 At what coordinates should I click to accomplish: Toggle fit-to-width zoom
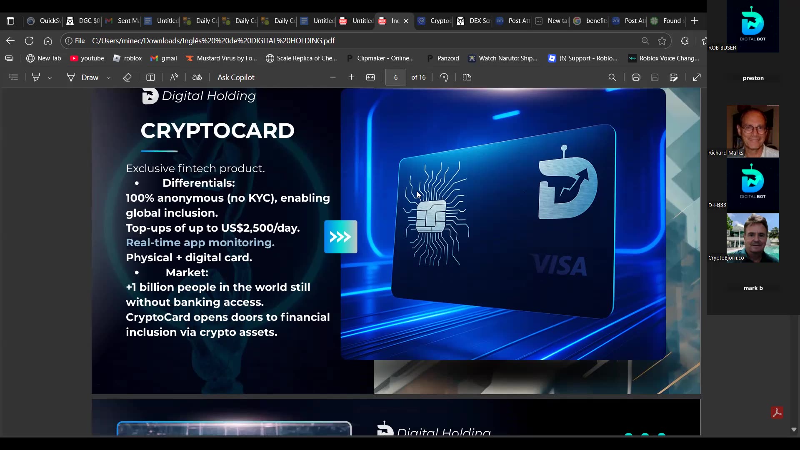tap(370, 77)
